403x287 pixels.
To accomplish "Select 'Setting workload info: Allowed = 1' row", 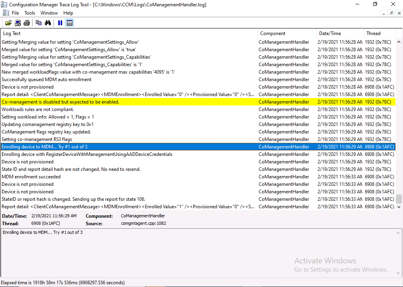I will (198, 117).
